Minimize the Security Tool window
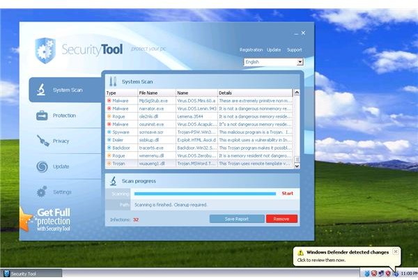 click(296, 34)
